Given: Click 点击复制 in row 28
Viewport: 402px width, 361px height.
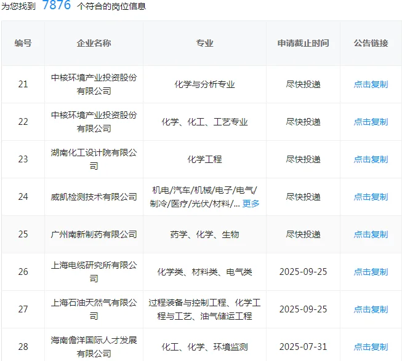Looking at the screenshot, I should point(371,347).
